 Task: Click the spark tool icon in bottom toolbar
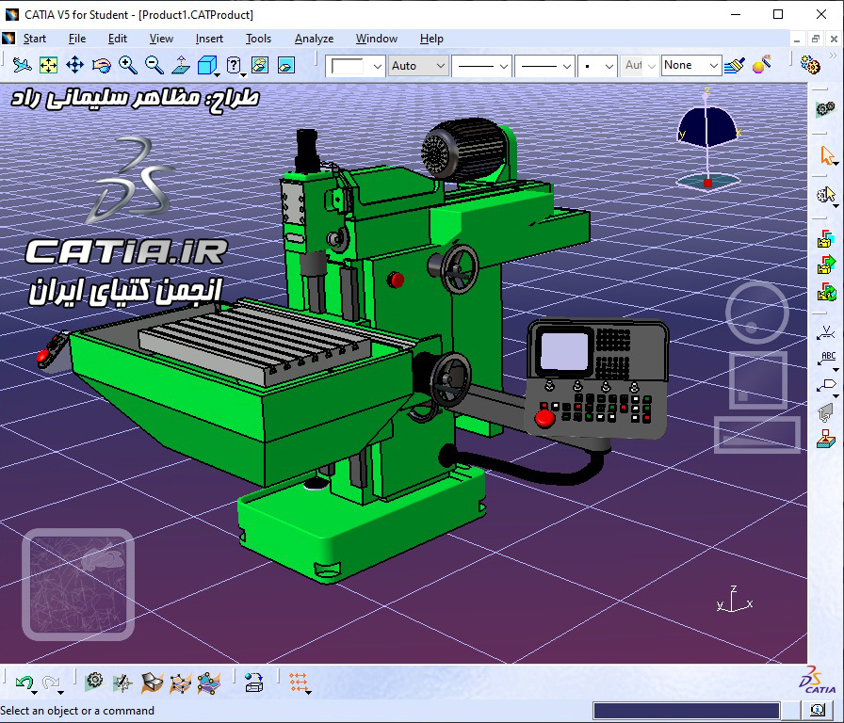click(122, 683)
